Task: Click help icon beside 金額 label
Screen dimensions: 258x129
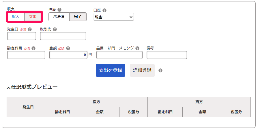Action: tap(68, 48)
